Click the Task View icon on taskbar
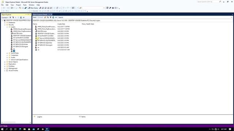The image size is (234, 131). tap(15, 129)
